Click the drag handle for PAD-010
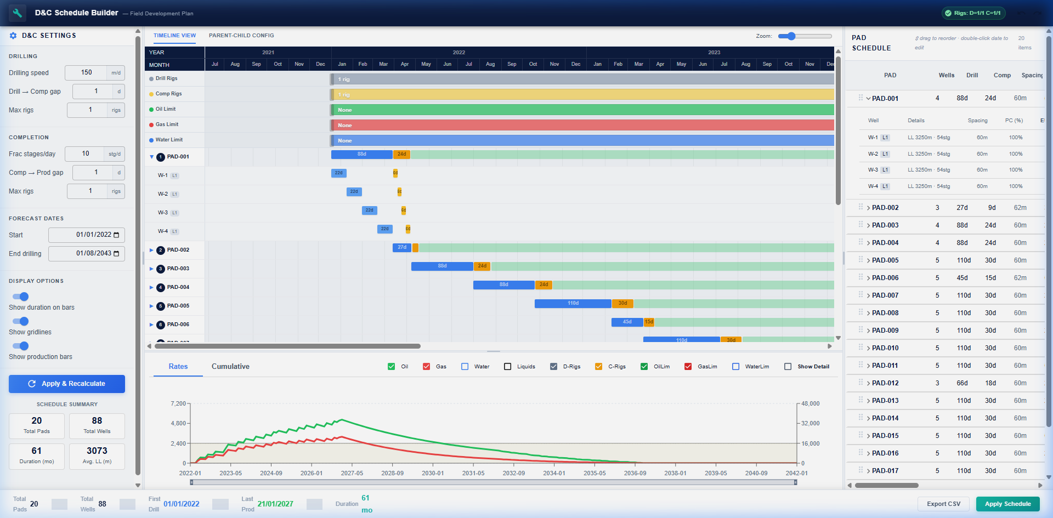The image size is (1053, 518). coord(860,348)
